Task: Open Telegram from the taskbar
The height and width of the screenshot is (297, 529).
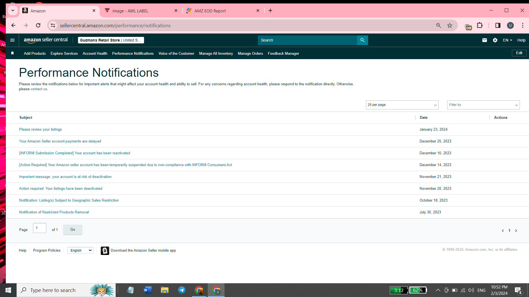Action: pyautogui.click(x=182, y=290)
